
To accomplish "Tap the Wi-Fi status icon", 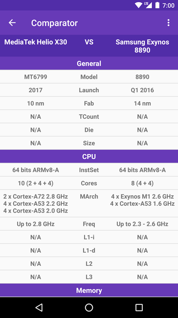I will (x=139, y=5).
